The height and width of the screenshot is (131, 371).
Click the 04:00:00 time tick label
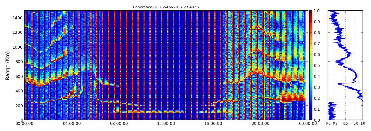[71, 124]
